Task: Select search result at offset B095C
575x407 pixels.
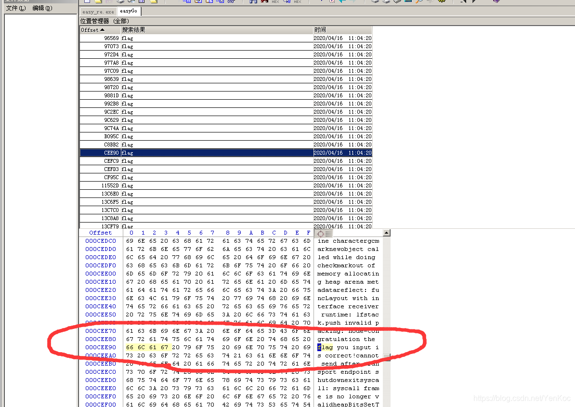Action: point(226,136)
